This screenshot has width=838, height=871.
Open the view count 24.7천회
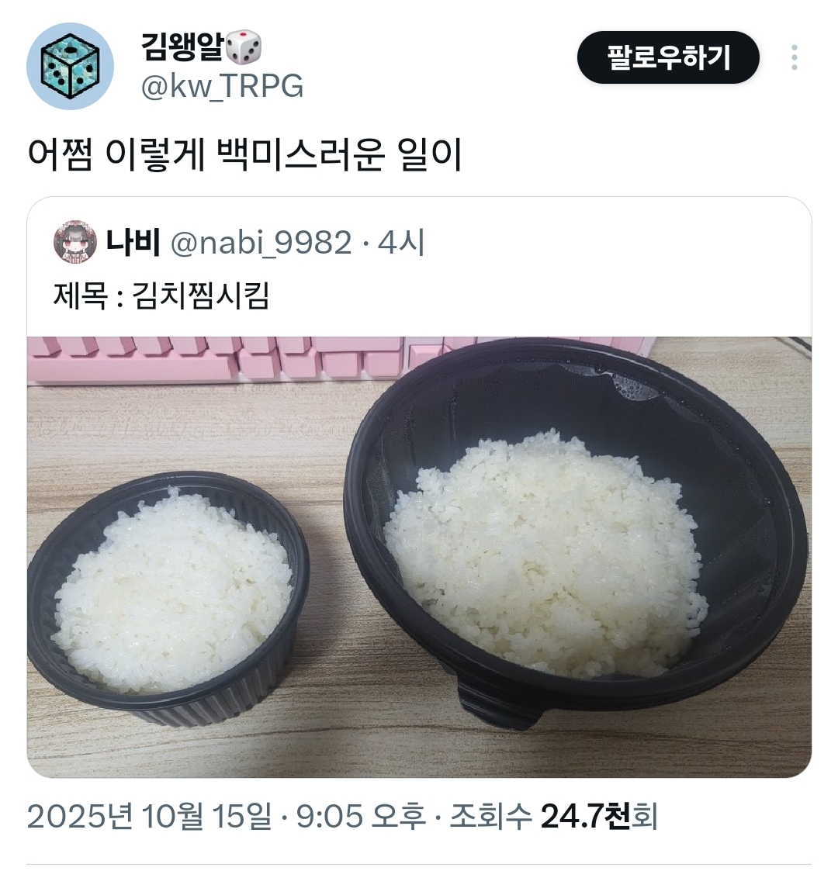pos(599,817)
